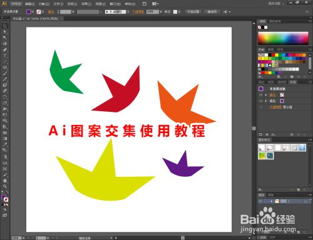Select the Pencil tool

point(4,79)
